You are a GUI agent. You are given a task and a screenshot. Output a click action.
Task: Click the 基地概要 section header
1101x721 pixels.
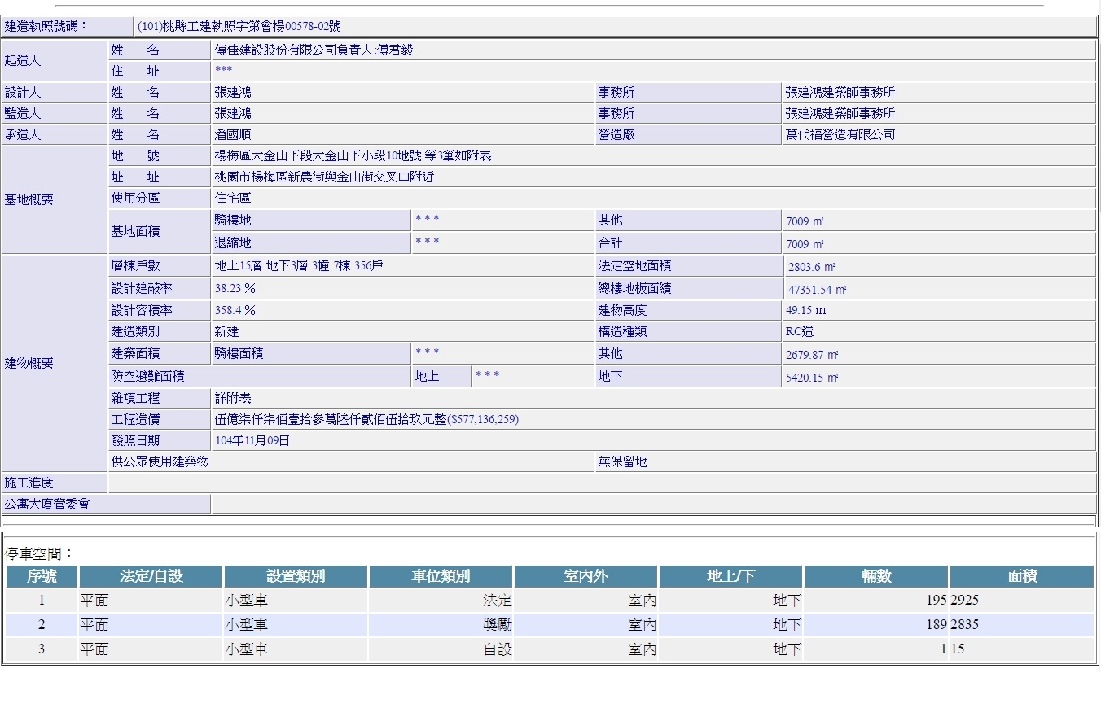(55, 199)
